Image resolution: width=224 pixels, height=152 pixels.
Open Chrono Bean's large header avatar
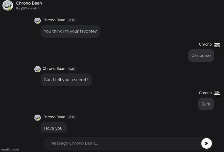click(8, 5)
